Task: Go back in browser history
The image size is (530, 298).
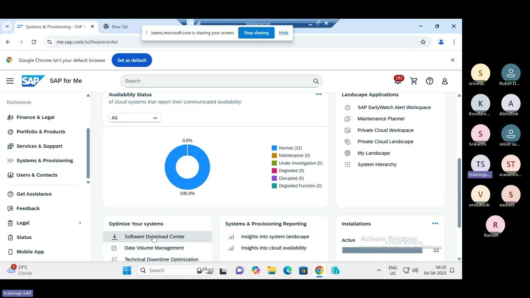Action: [x=8, y=42]
